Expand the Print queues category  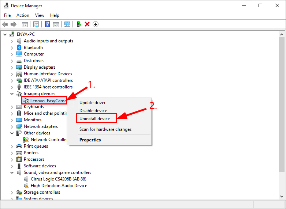click(12, 147)
